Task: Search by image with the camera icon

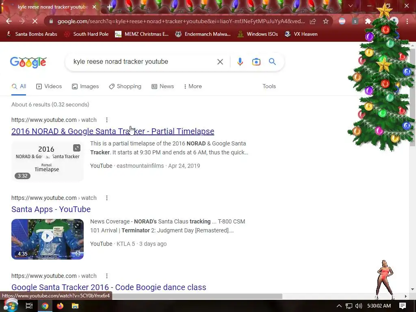Action: tap(256, 62)
